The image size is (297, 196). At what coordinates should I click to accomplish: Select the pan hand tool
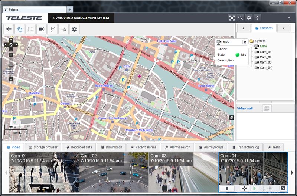pyautogui.click(x=20, y=29)
